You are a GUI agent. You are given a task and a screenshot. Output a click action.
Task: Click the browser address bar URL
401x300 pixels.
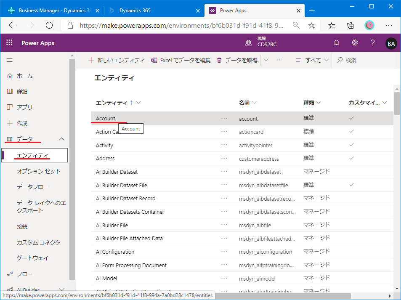point(181,25)
